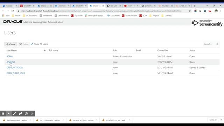Expand options for Oracle Cloud Inf download
The image size is (224, 126).
click(x=129, y=120)
